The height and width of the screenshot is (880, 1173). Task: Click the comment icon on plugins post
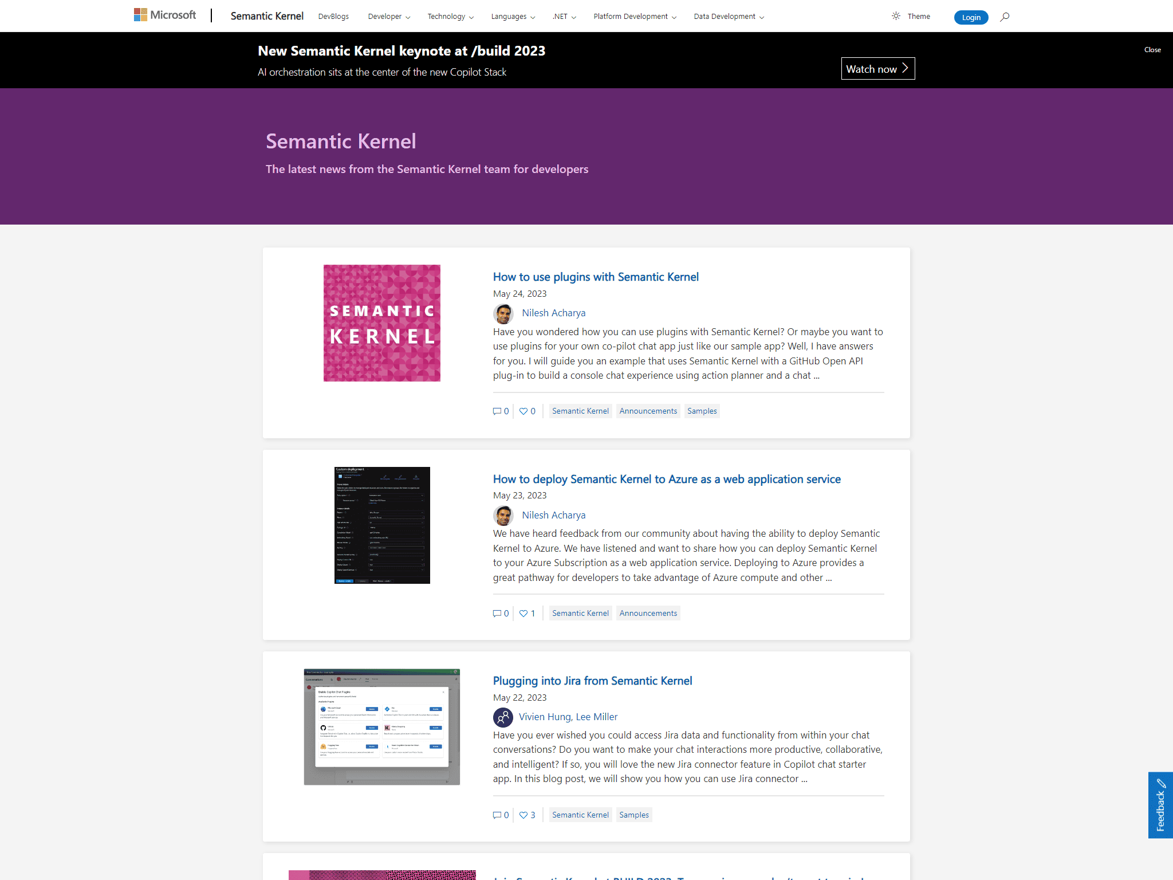497,411
